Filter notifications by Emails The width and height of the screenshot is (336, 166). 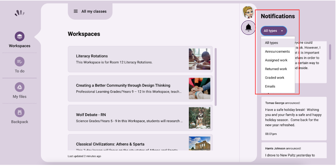pyautogui.click(x=270, y=87)
